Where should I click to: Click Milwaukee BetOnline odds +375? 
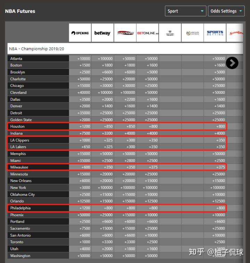click(x=153, y=167)
